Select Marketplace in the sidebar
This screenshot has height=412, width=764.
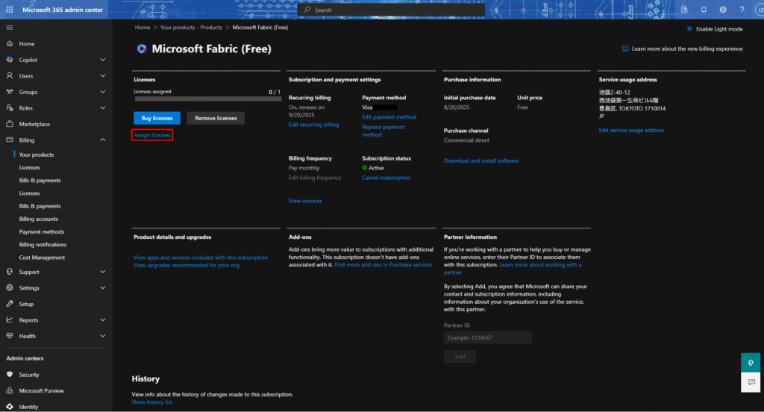click(34, 124)
